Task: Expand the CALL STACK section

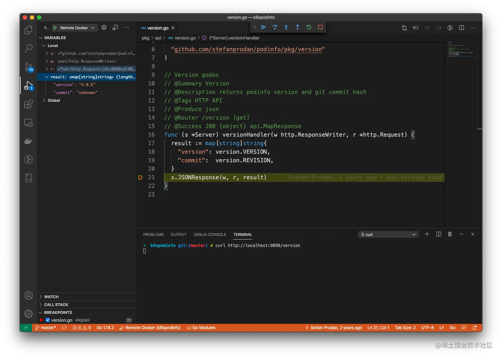Action: tap(56, 305)
